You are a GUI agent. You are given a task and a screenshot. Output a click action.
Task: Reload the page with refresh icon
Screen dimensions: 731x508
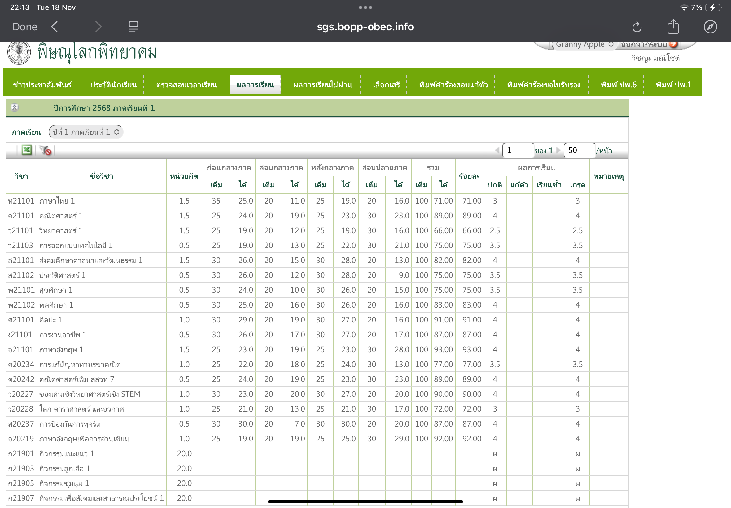coord(637,27)
